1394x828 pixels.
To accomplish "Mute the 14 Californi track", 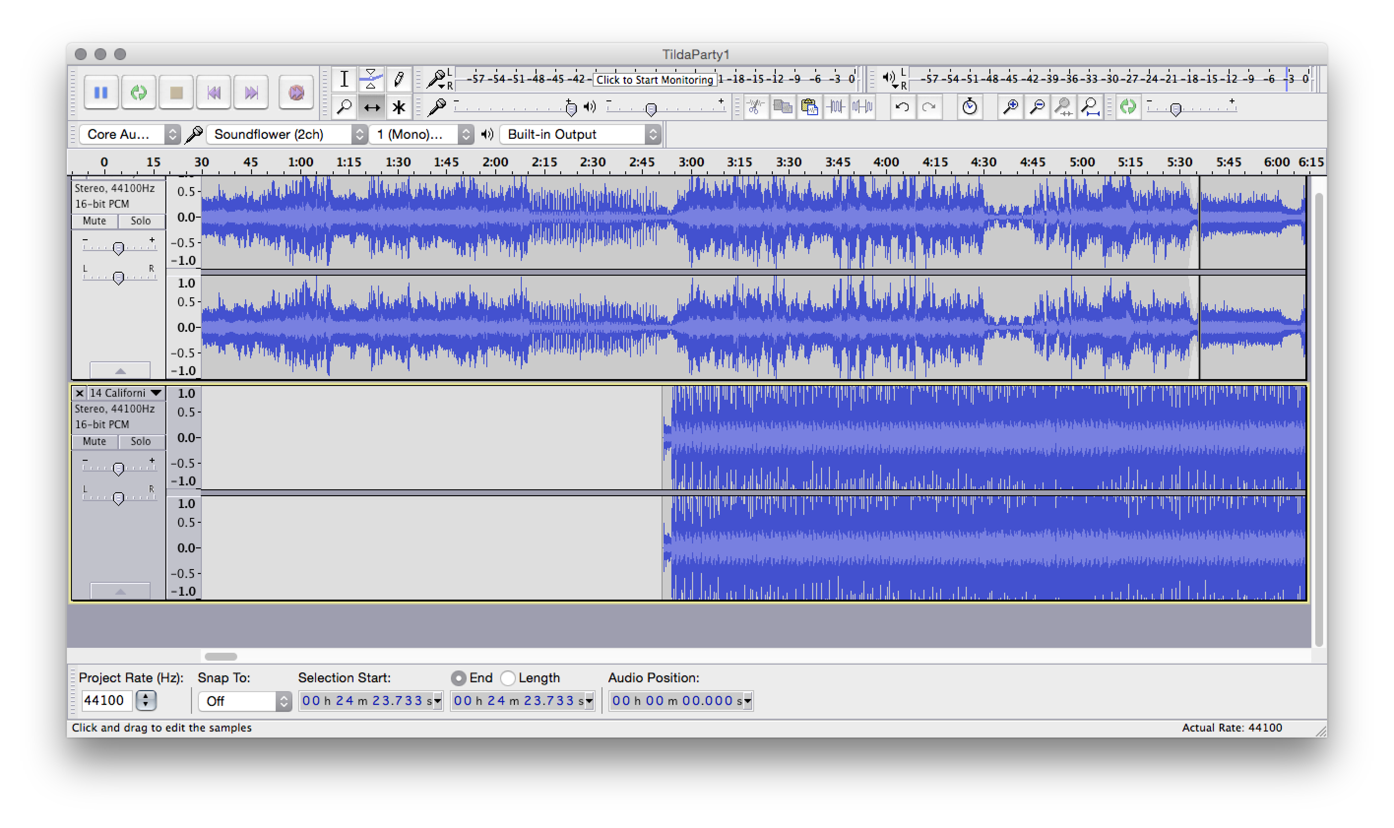I will [x=95, y=442].
